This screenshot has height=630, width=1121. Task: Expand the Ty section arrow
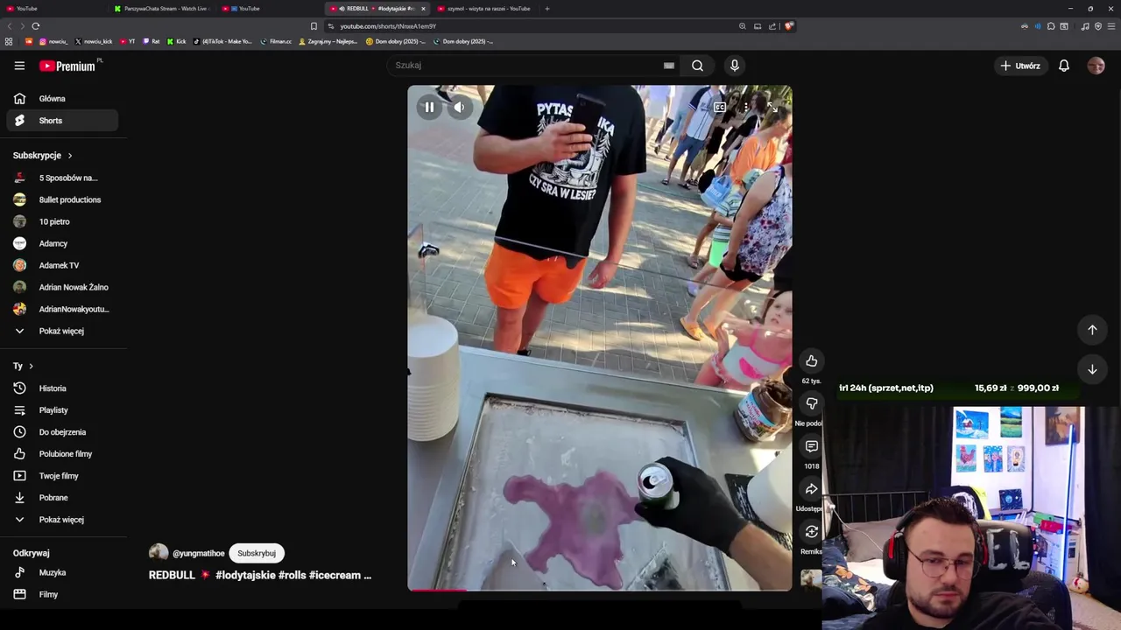coord(31,366)
